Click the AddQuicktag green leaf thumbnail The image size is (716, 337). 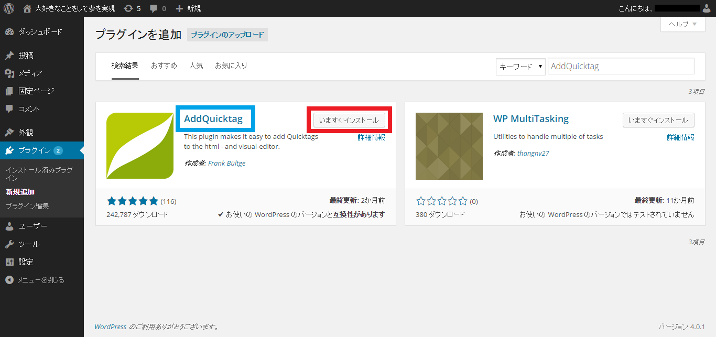(x=140, y=146)
